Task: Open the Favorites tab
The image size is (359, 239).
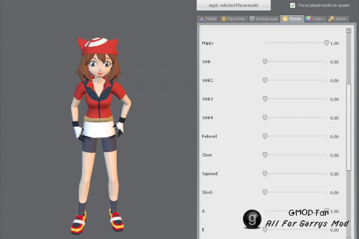Action: point(233,19)
